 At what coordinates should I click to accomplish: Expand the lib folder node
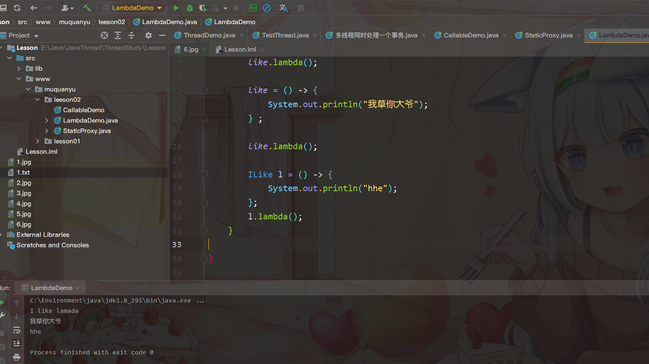(19, 69)
